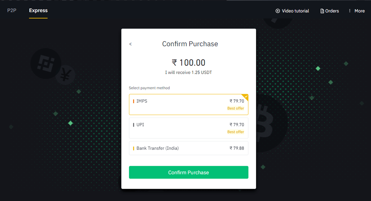
Task: Select the UPI payment method
Action: pyautogui.click(x=189, y=128)
